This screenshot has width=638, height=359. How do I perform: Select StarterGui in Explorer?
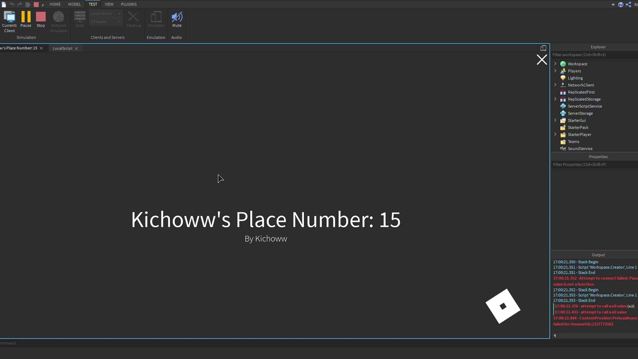[577, 120]
